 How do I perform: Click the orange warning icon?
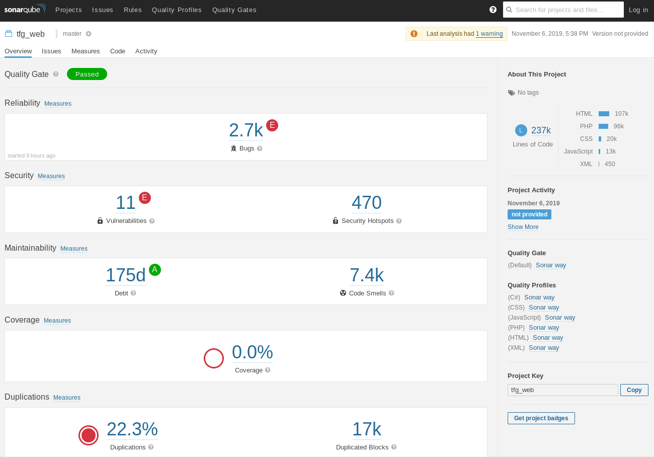pyautogui.click(x=414, y=34)
